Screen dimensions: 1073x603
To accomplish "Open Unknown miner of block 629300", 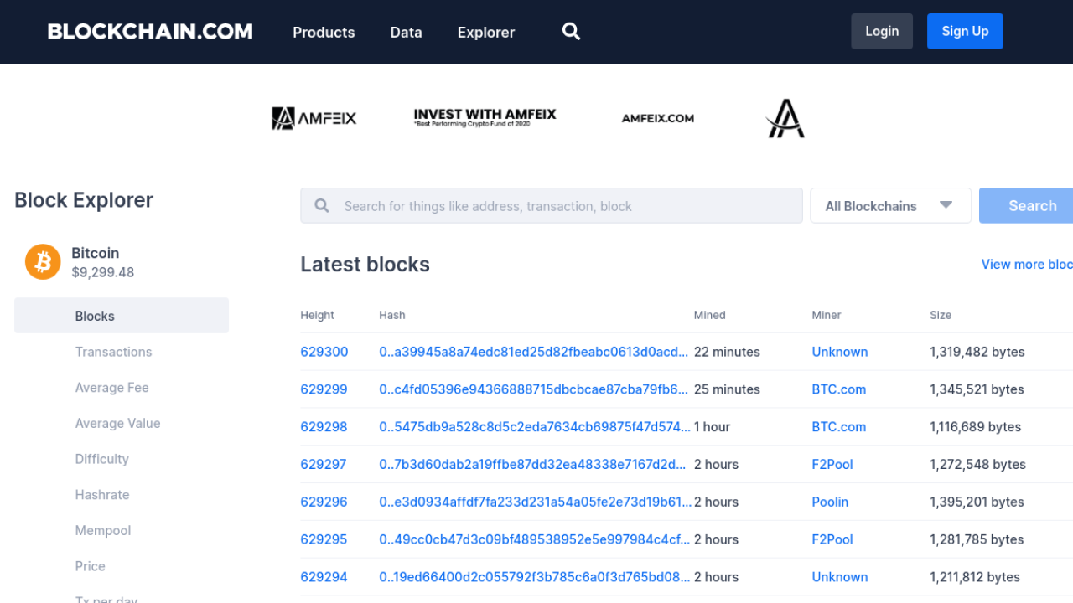I will (840, 352).
